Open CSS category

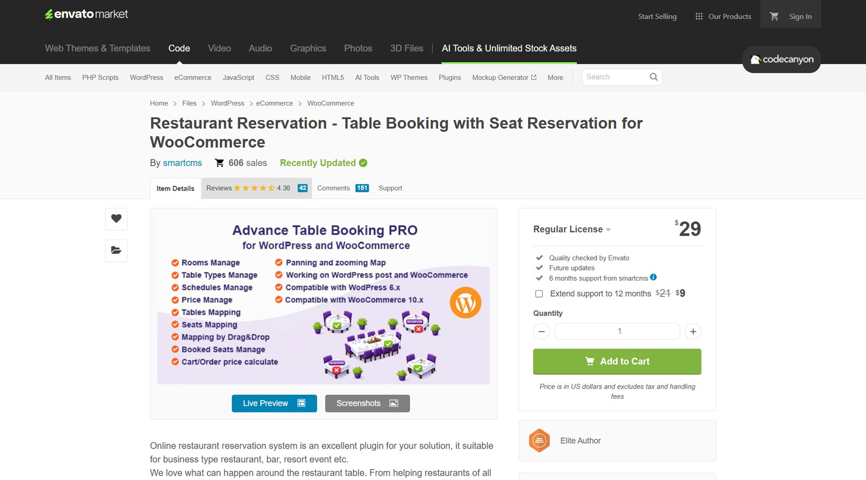pos(272,77)
